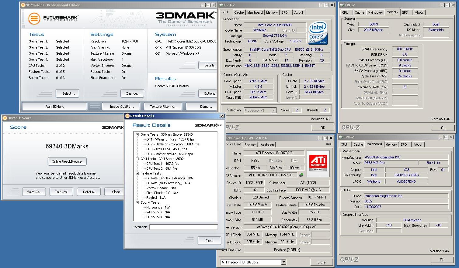
Task: Click the 3DMark Score window title icon
Action: (5, 118)
